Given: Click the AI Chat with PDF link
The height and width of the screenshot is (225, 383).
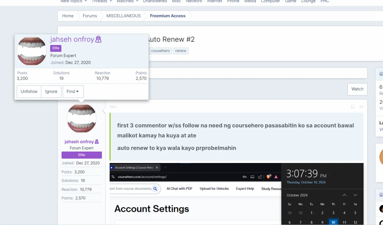Looking at the screenshot, I should click(180, 189).
